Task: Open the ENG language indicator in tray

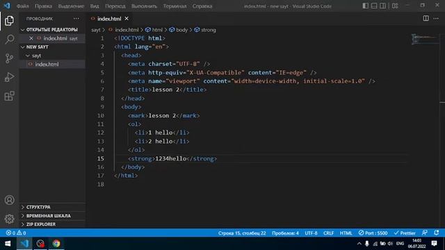Action: [400, 244]
